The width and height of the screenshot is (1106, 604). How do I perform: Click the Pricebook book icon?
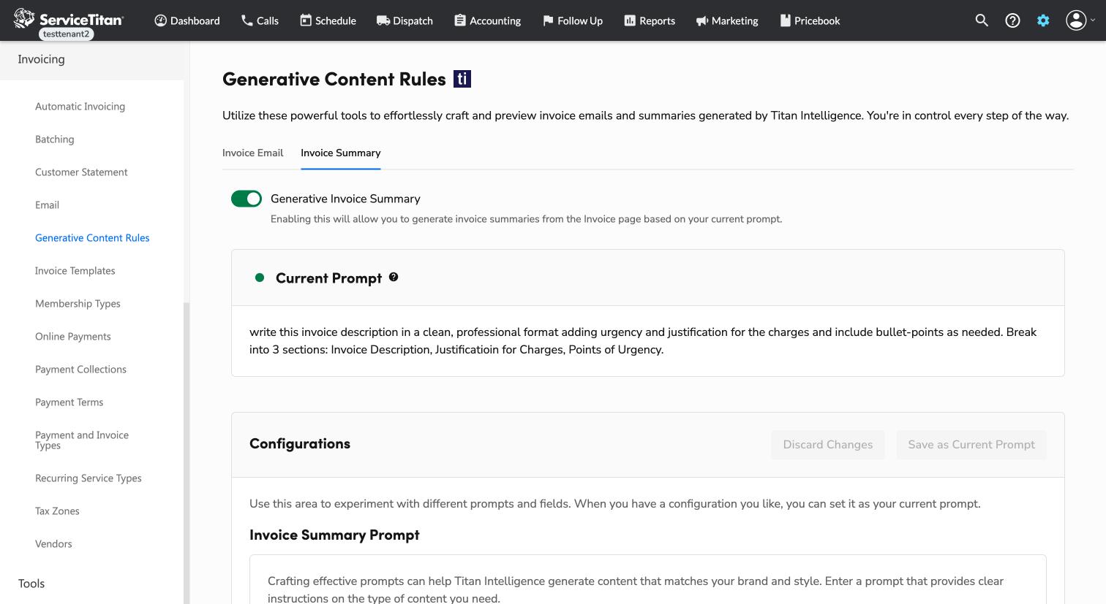tap(785, 20)
